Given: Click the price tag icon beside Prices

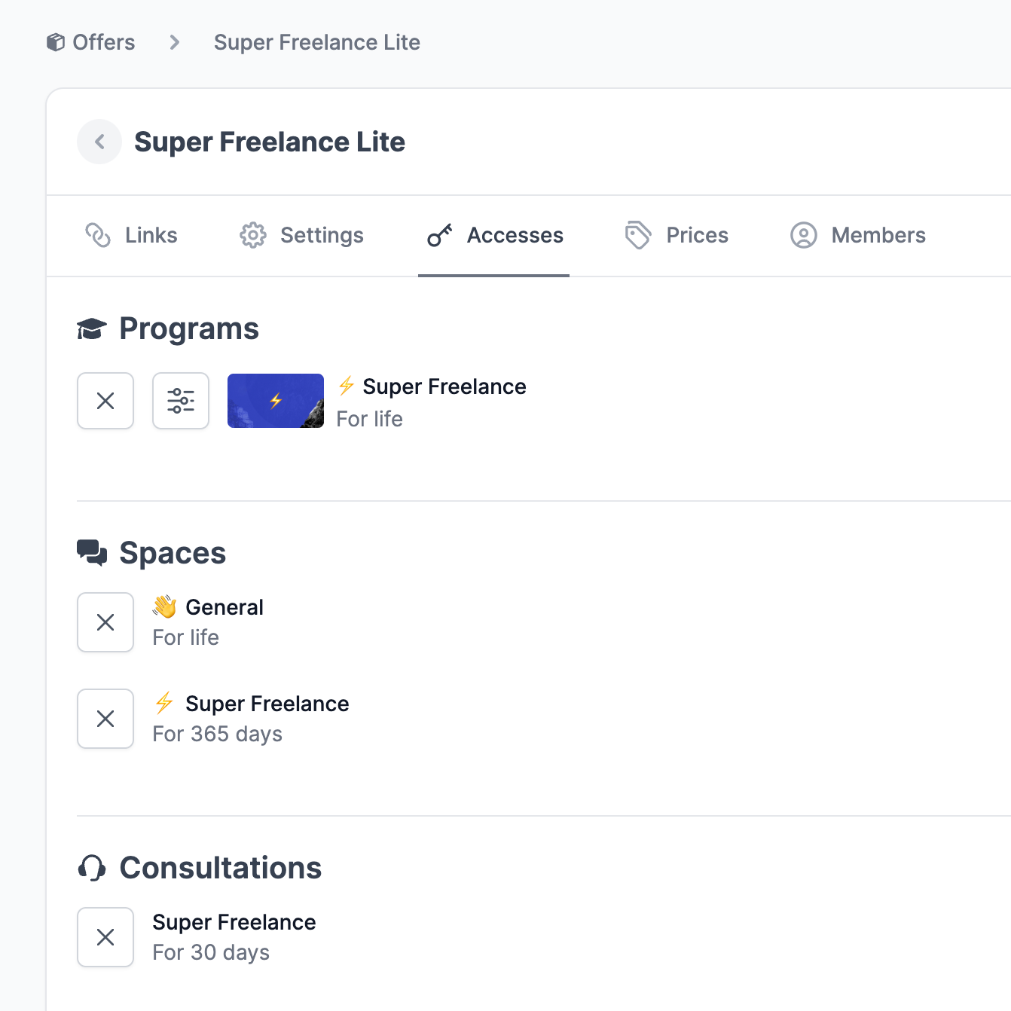Looking at the screenshot, I should 638,235.
